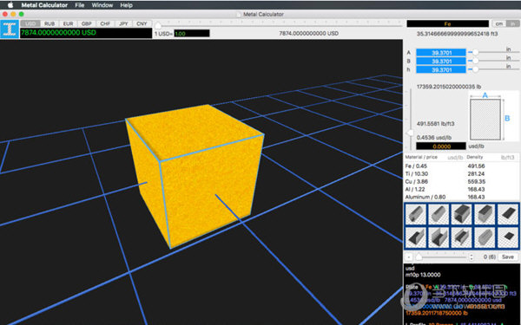Set units to cm
The image size is (521, 325).
pyautogui.click(x=499, y=23)
